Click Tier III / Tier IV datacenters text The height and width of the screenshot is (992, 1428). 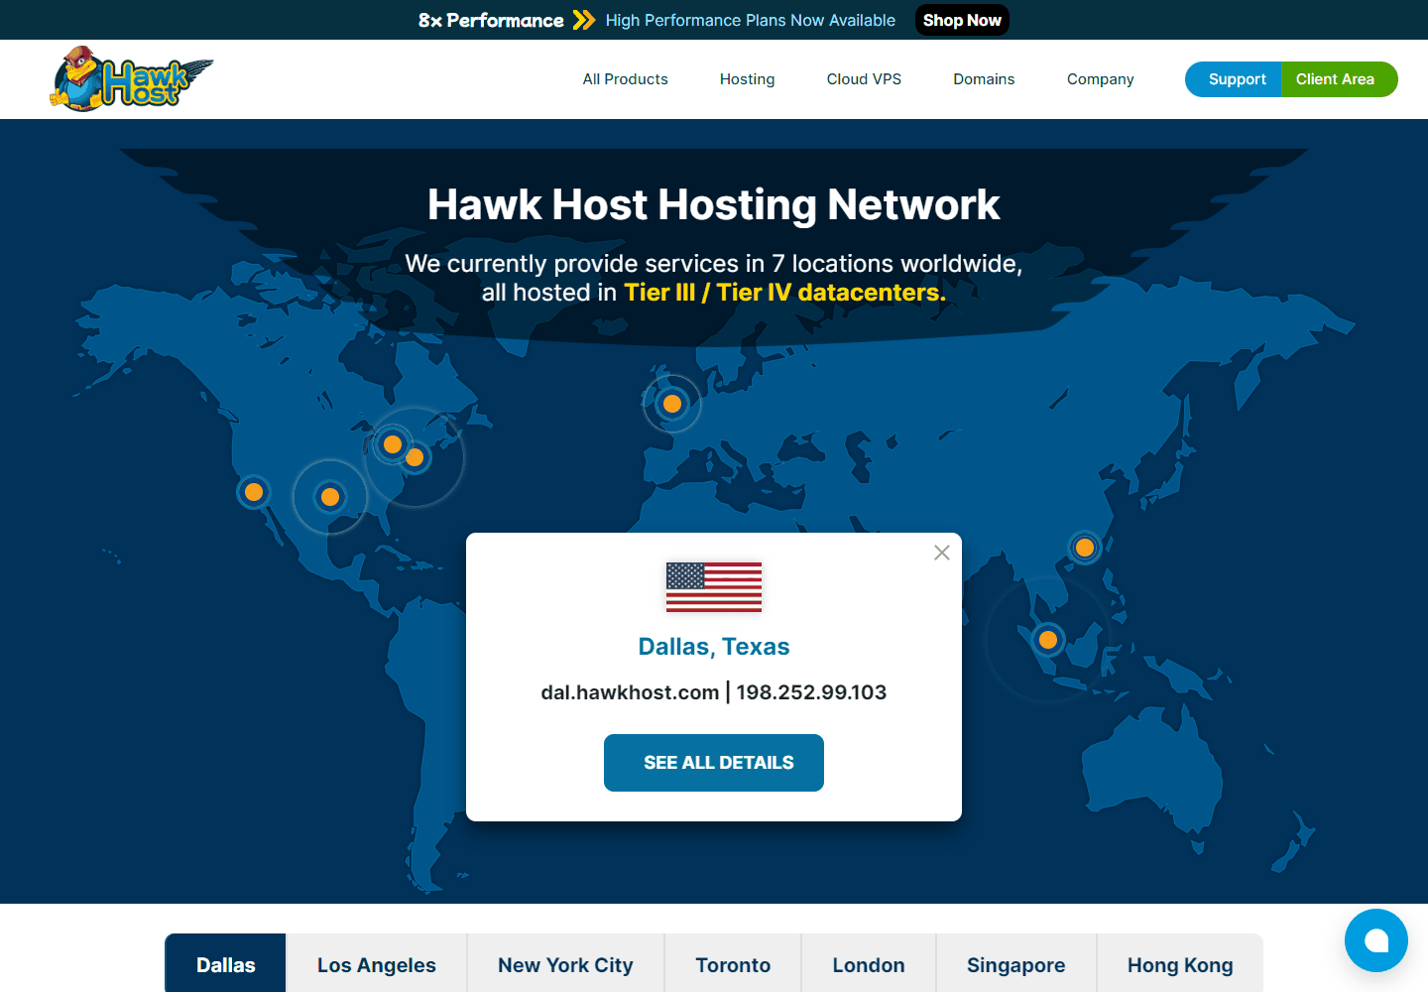pyautogui.click(x=784, y=293)
